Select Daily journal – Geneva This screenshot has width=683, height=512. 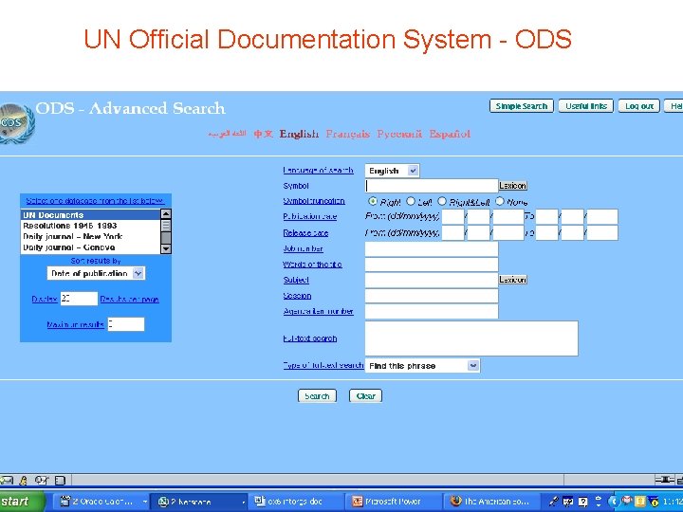(91, 247)
